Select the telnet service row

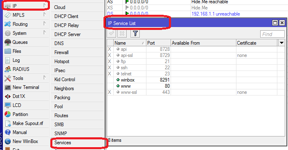tap(196, 74)
